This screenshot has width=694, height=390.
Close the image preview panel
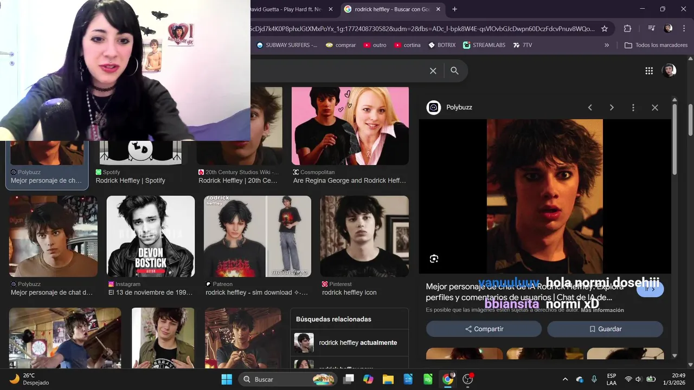pyautogui.click(x=654, y=107)
